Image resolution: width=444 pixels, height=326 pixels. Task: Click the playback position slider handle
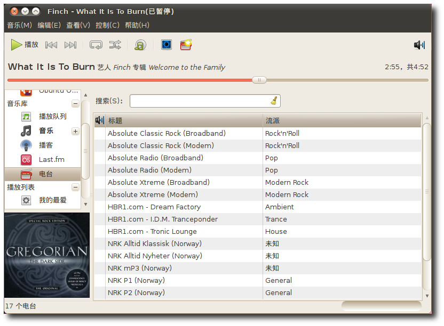(x=259, y=80)
